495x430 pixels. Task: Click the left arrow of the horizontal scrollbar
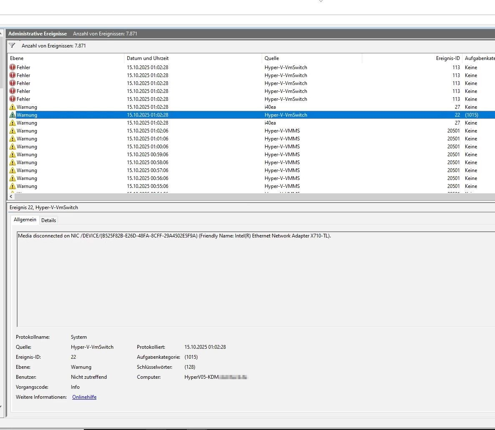point(11,196)
